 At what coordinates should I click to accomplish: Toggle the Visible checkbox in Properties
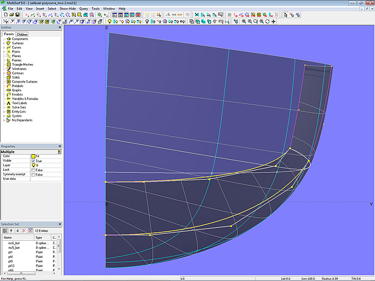tap(33, 161)
